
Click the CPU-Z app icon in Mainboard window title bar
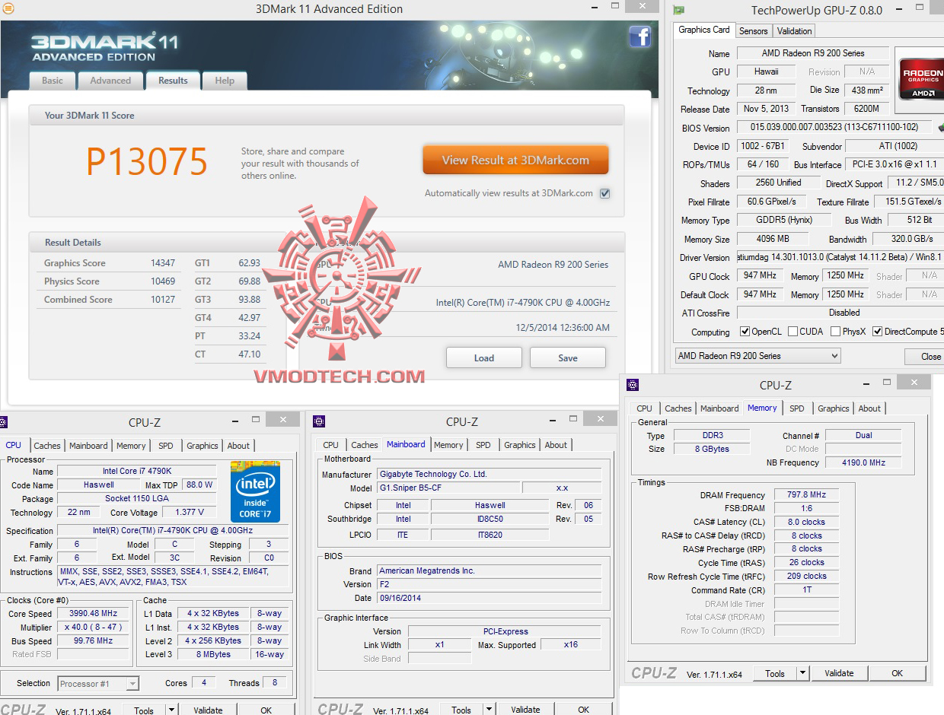[320, 421]
